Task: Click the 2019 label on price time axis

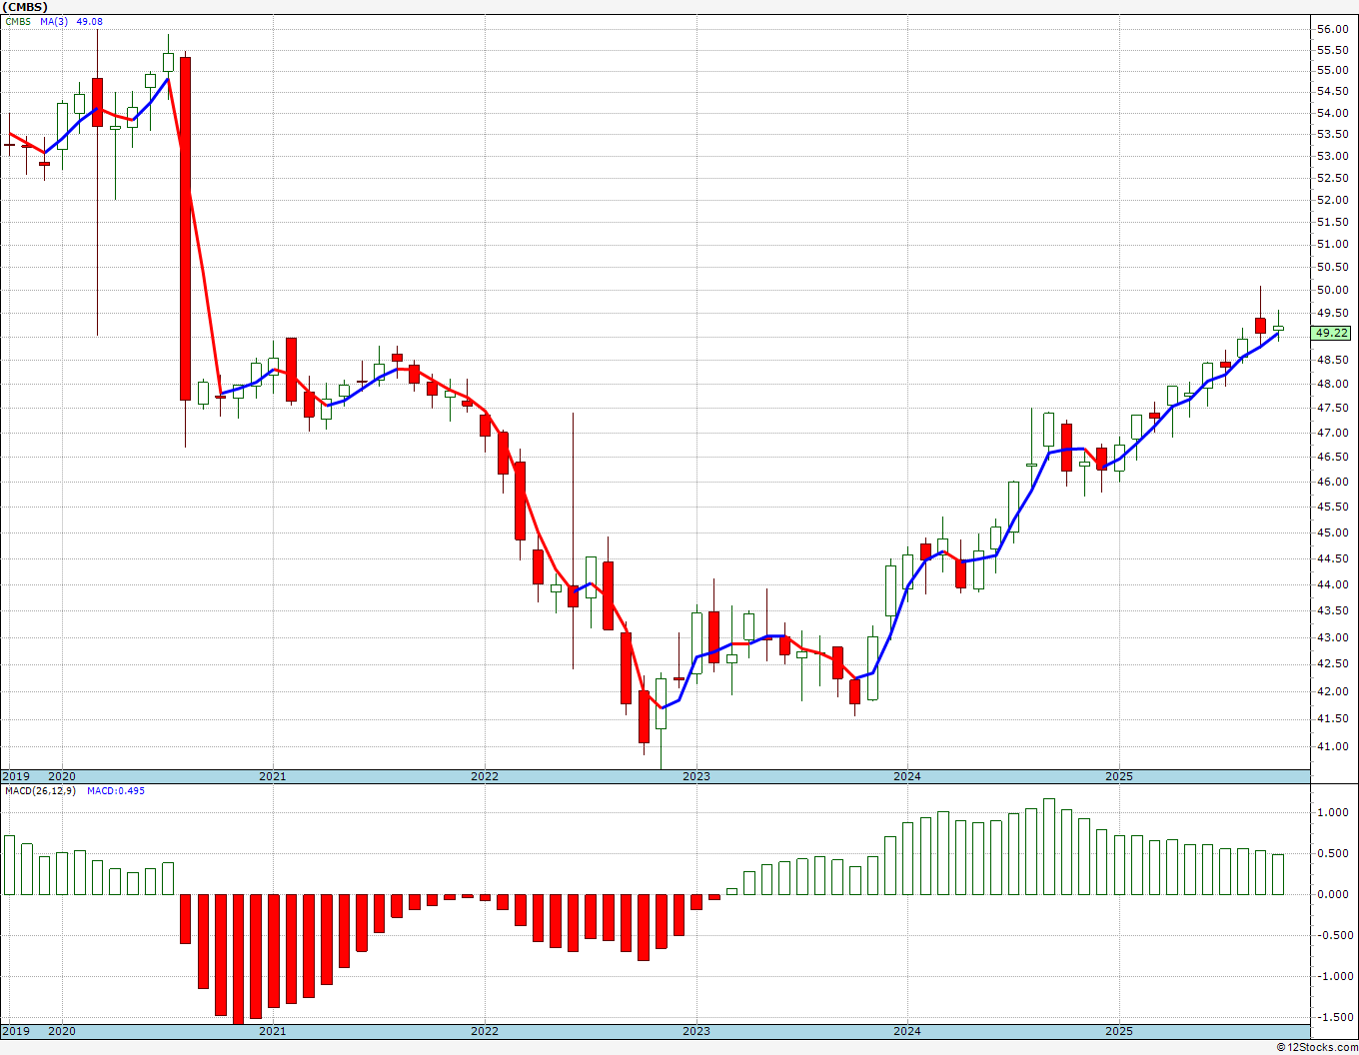Action: tap(15, 776)
